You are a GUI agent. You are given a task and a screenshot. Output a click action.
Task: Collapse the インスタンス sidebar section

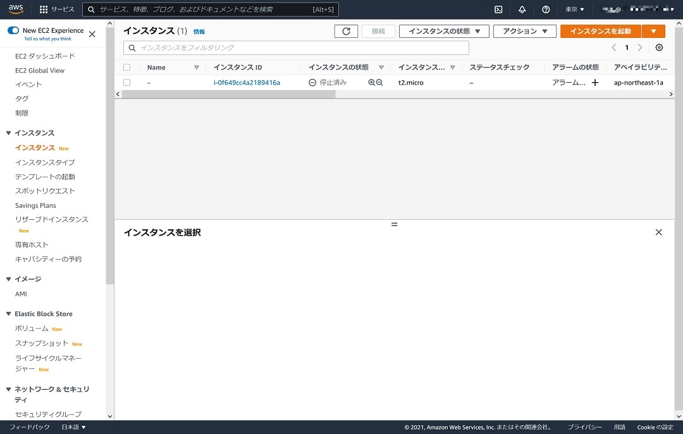(x=8, y=133)
